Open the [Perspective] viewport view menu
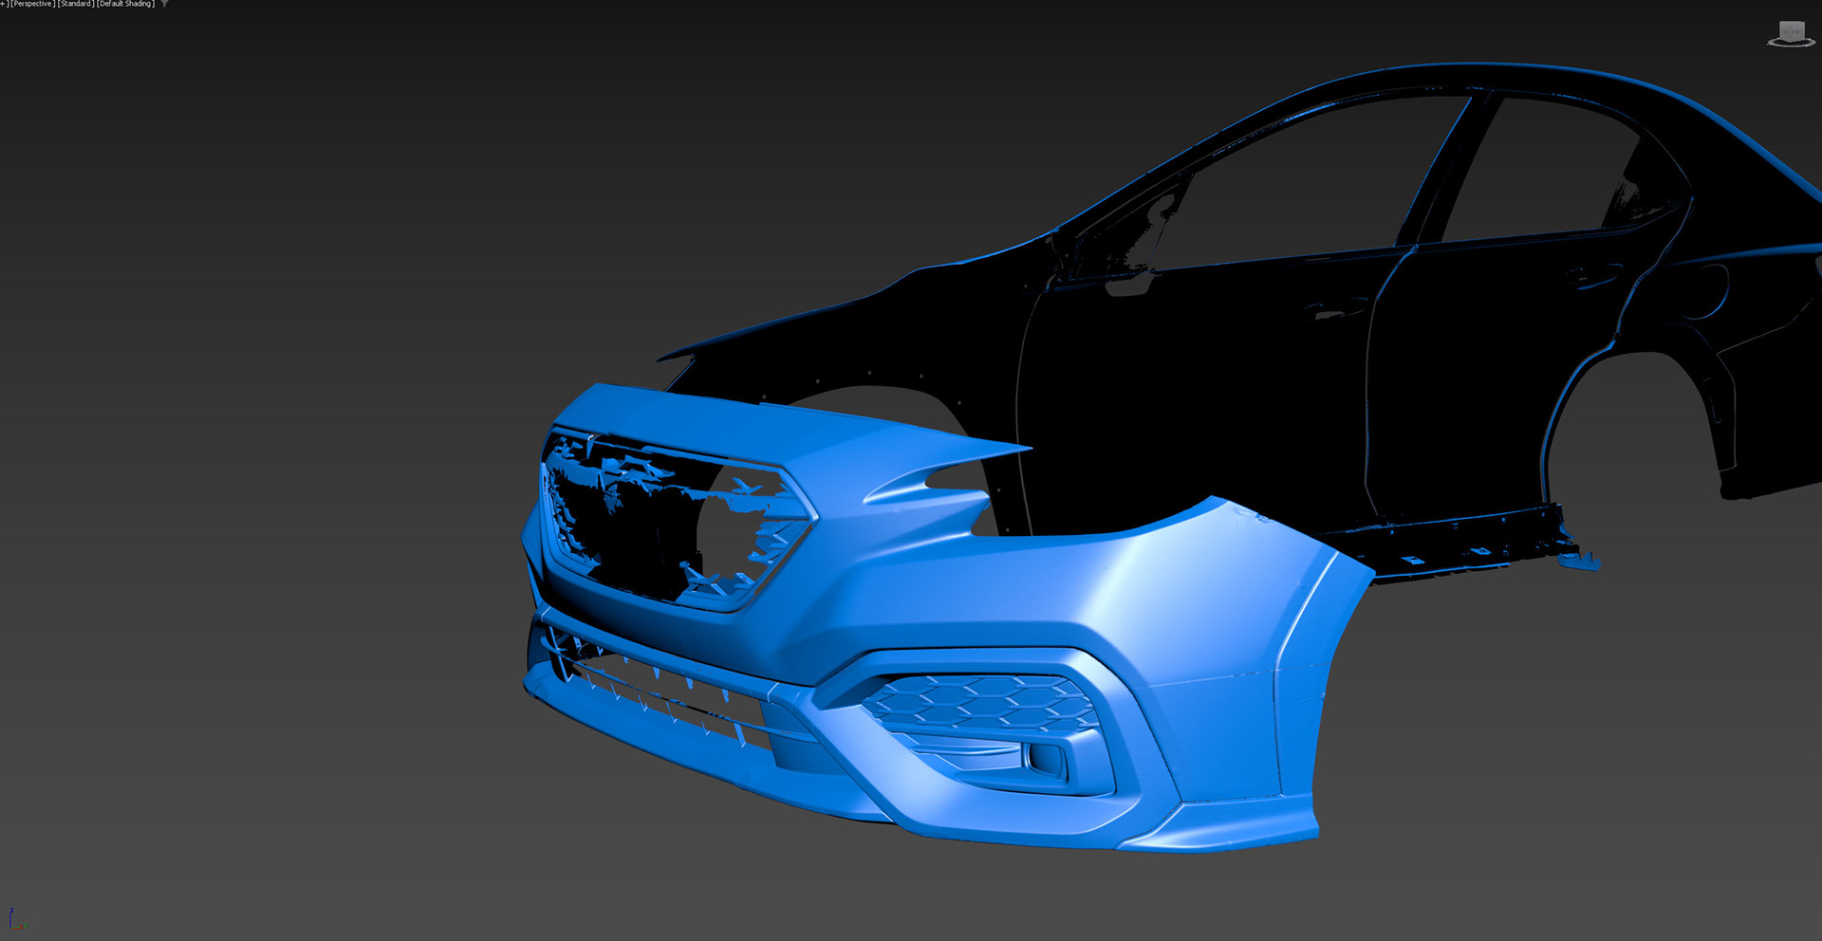 click(x=32, y=4)
